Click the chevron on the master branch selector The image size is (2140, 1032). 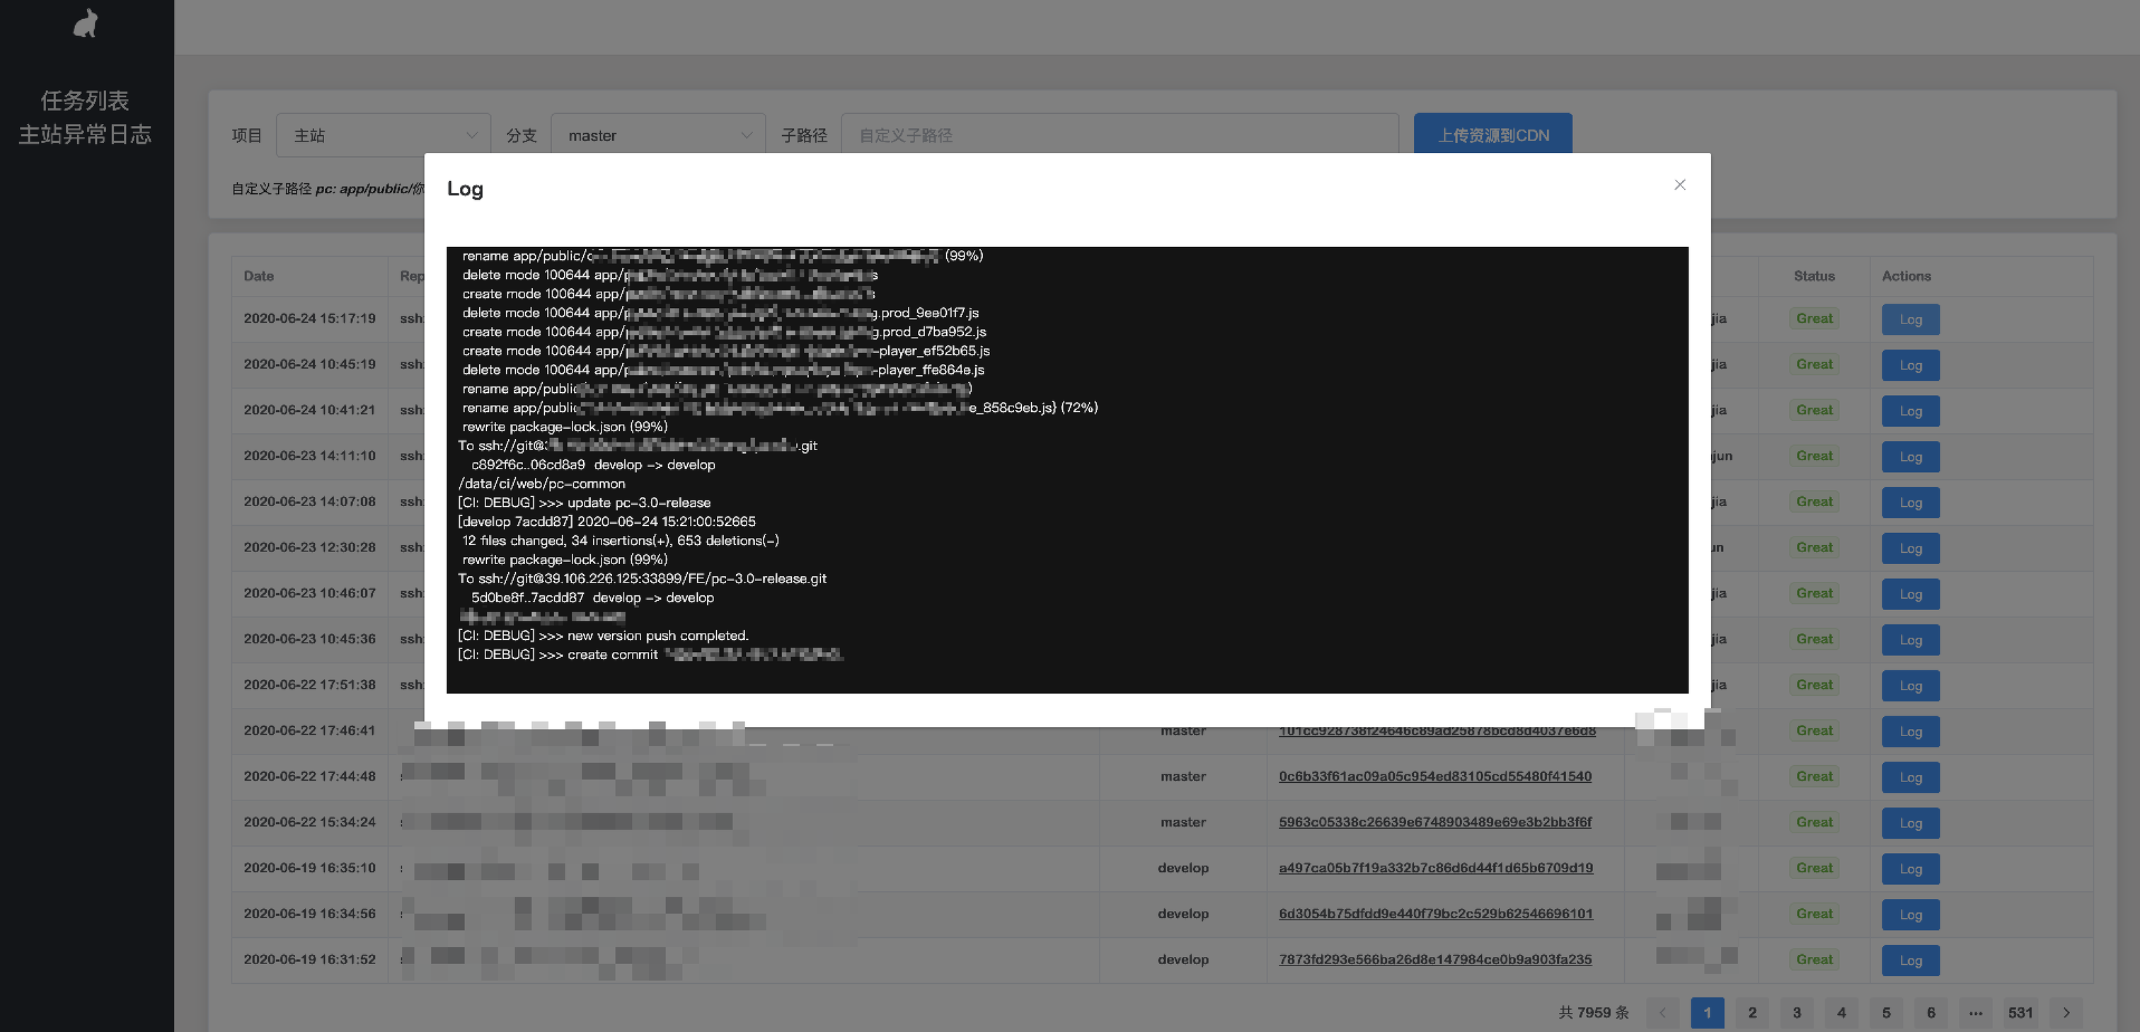tap(745, 134)
